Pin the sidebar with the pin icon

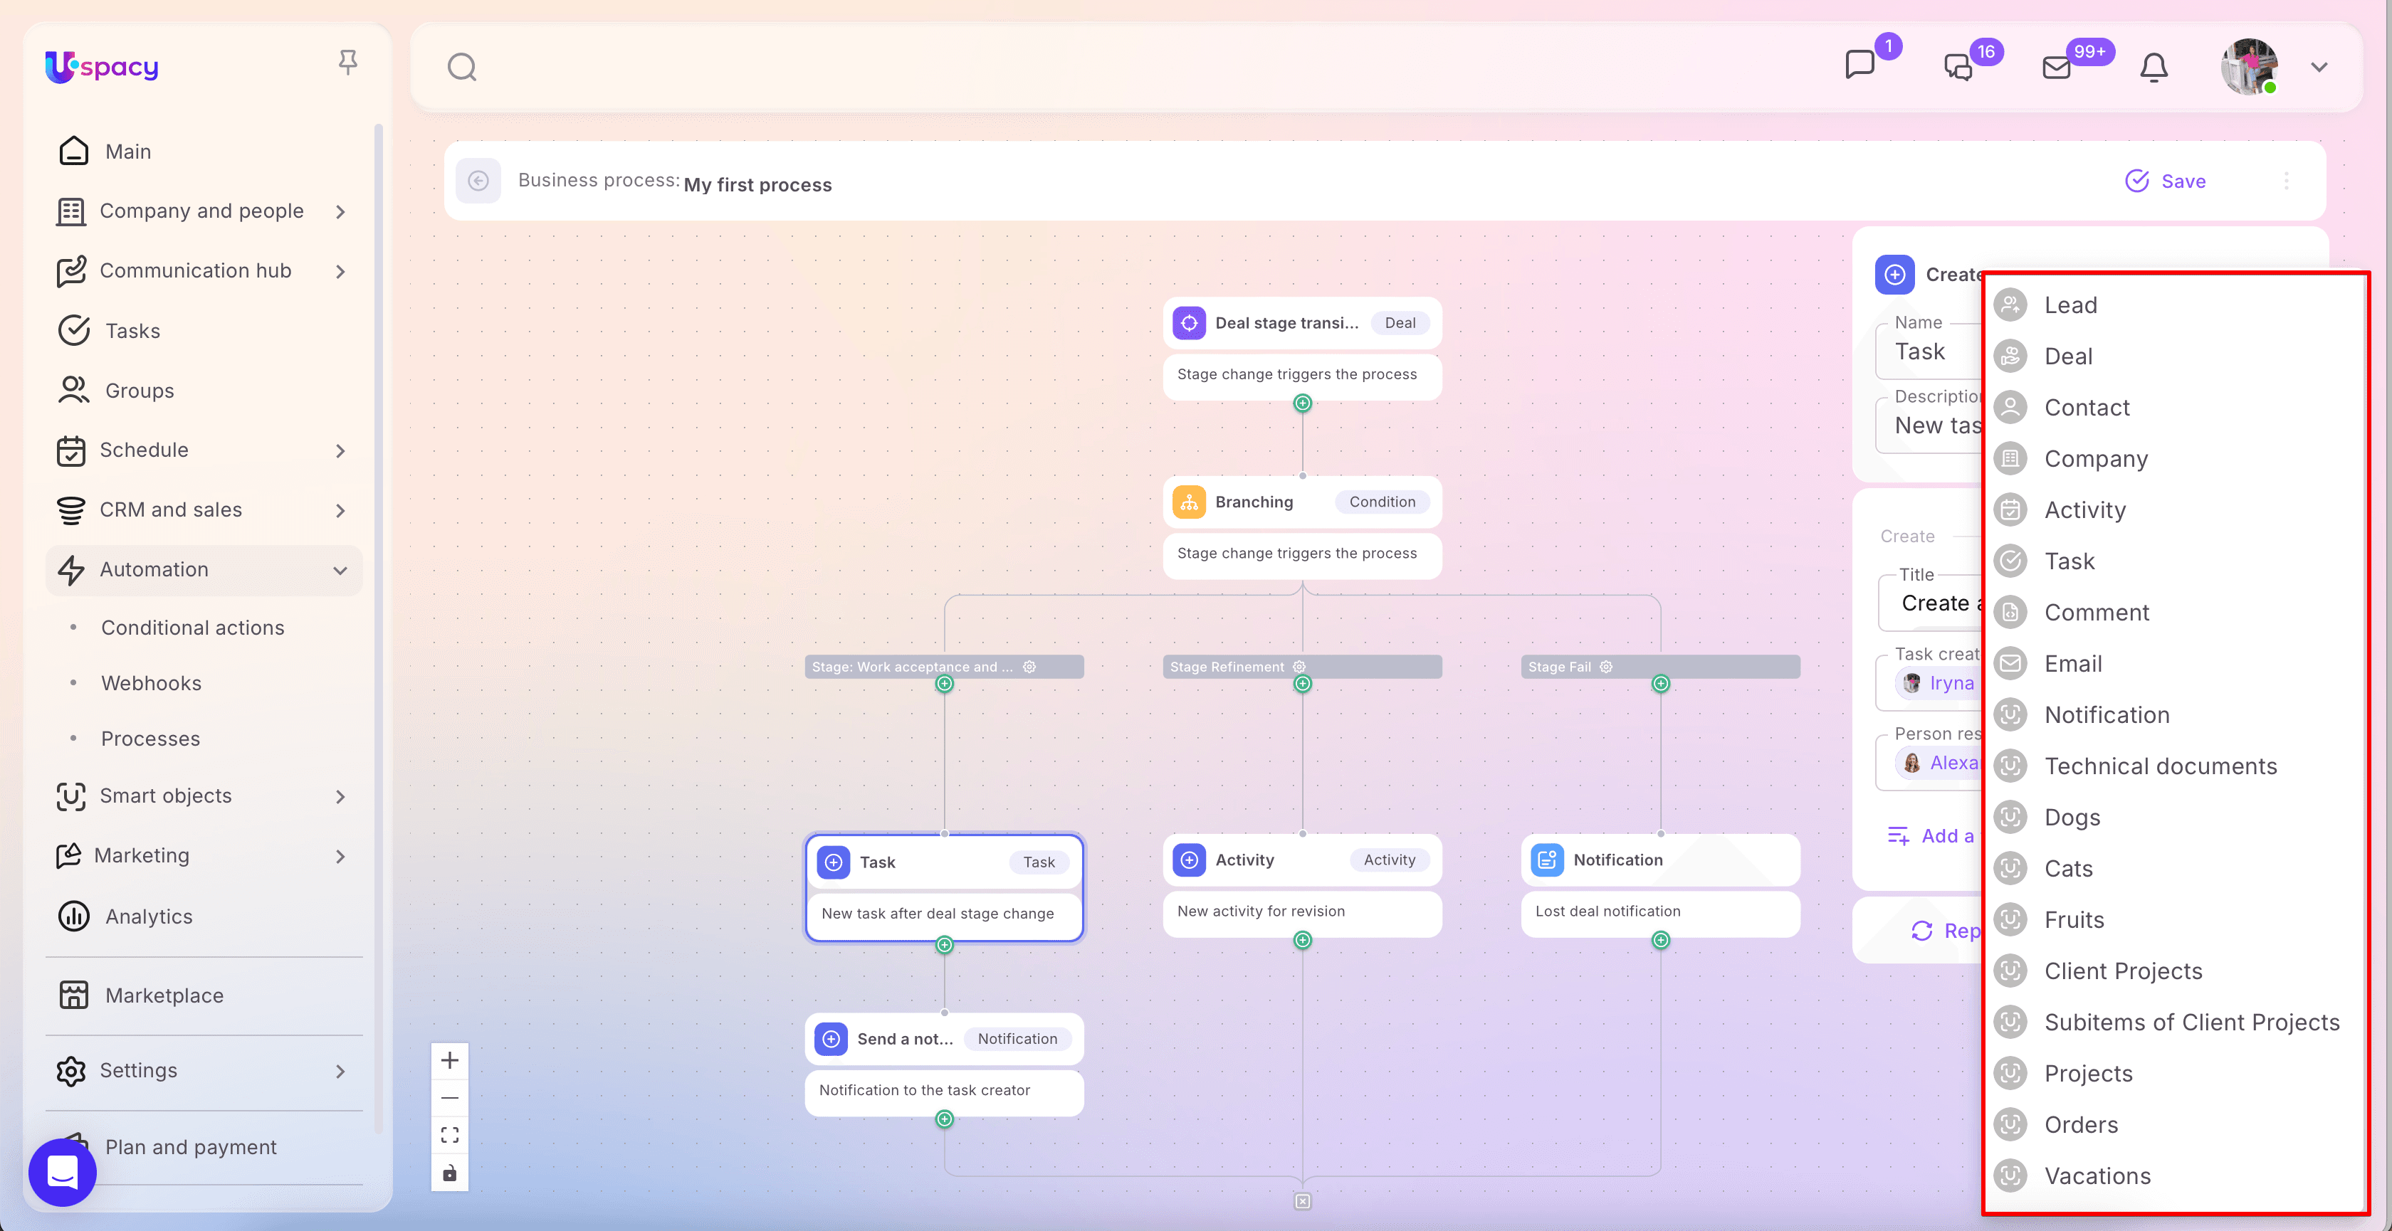pyautogui.click(x=347, y=62)
